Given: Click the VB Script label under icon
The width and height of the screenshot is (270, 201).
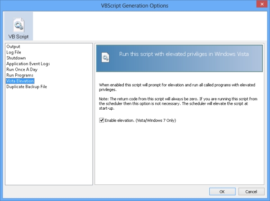Looking at the screenshot, I should pyautogui.click(x=18, y=36).
